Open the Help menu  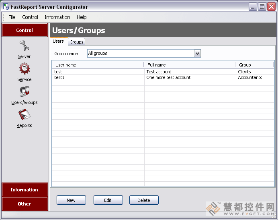82,17
